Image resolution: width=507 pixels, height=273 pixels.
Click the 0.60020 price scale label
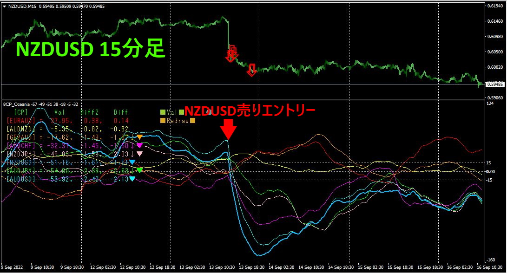click(x=495, y=67)
